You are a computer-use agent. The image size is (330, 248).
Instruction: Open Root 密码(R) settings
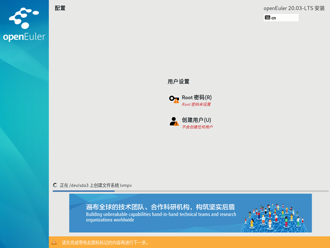pyautogui.click(x=196, y=97)
